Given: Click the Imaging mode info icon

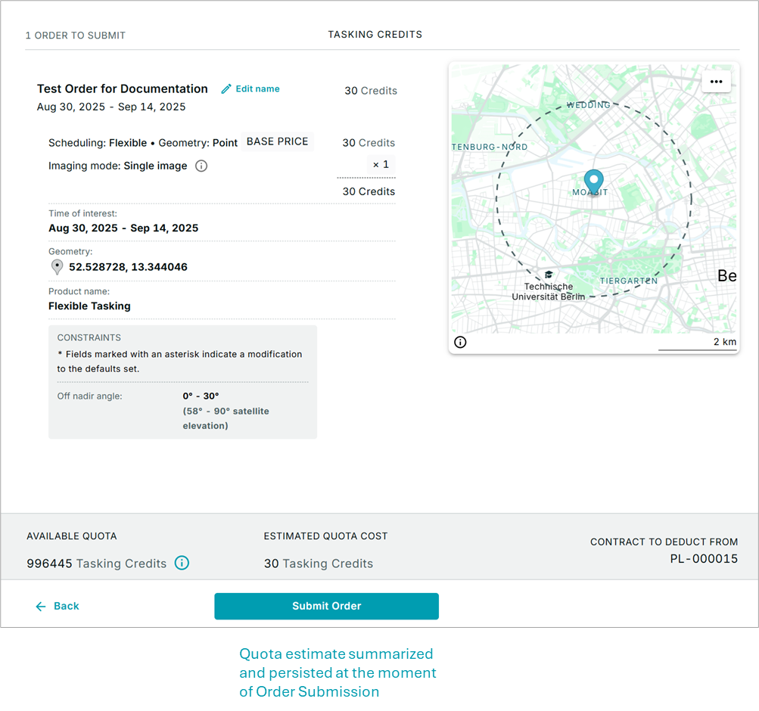Looking at the screenshot, I should (201, 166).
